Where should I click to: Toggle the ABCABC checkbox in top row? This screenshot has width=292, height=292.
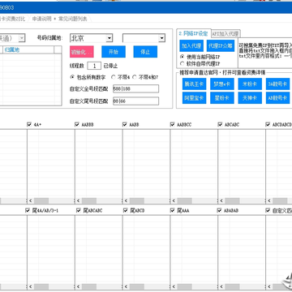[220, 124]
